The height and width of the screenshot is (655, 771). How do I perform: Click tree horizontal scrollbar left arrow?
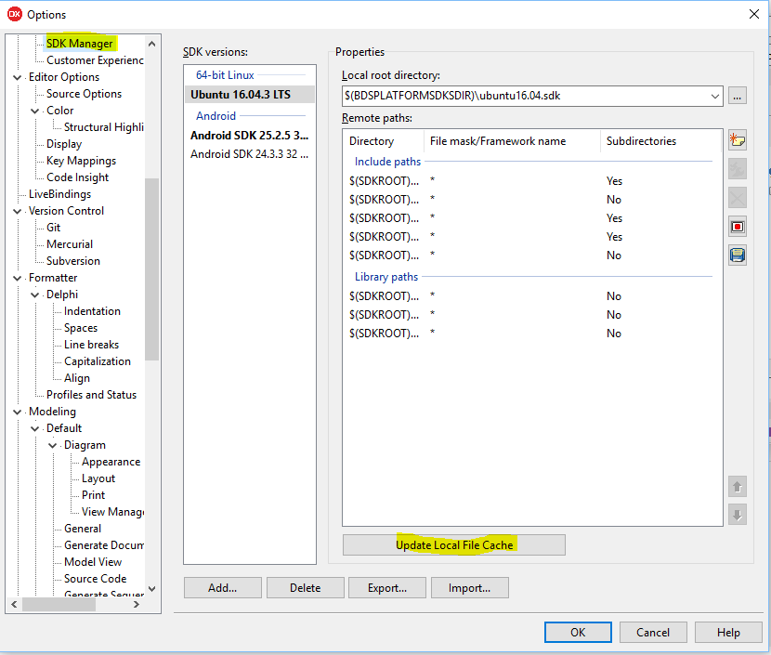pyautogui.click(x=14, y=604)
